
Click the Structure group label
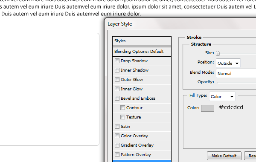[201, 44]
